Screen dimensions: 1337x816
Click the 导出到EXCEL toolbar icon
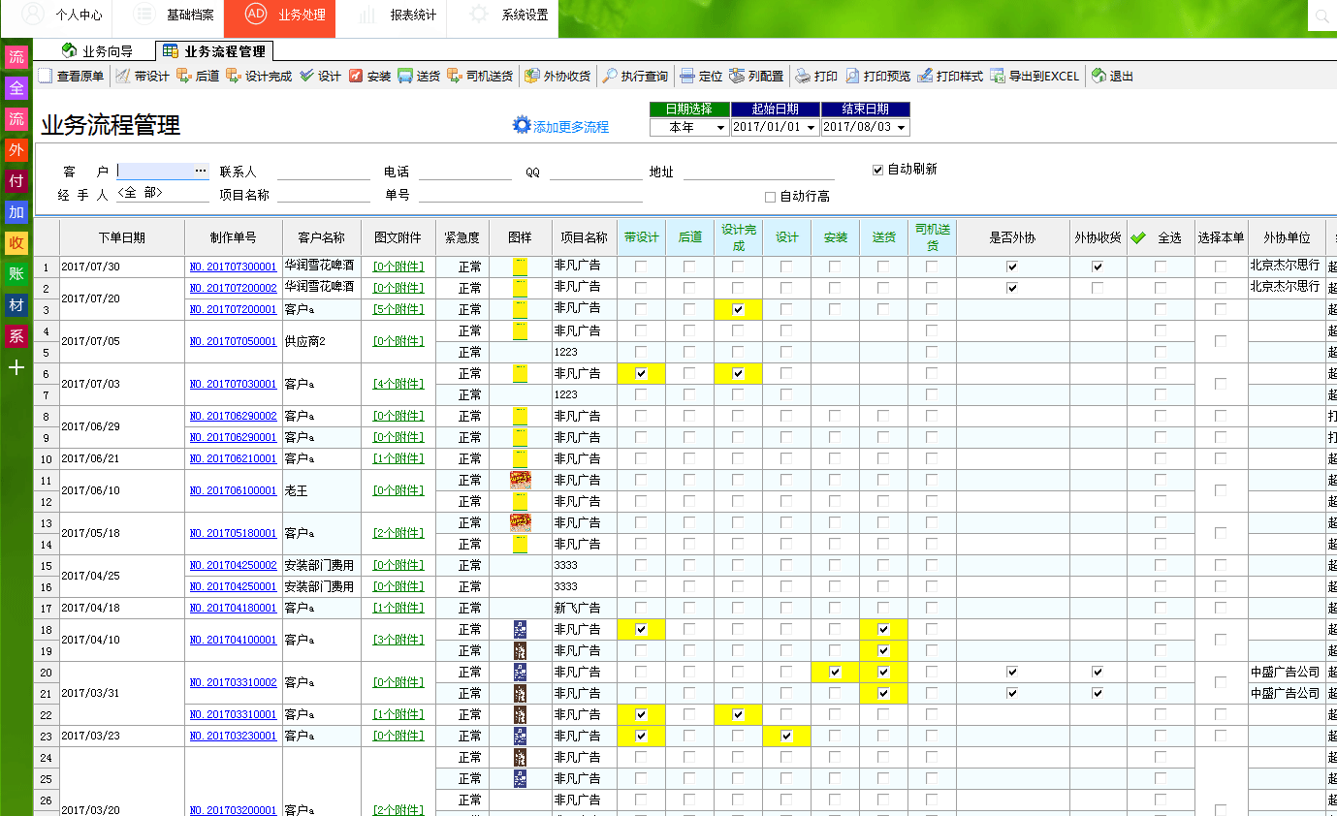[x=1035, y=75]
